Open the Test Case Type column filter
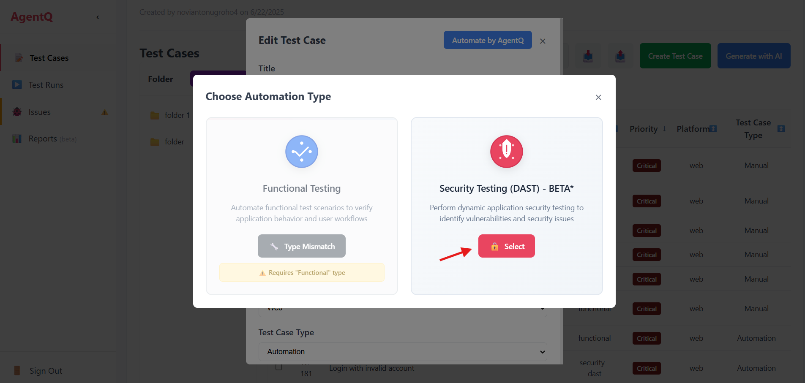 click(781, 129)
